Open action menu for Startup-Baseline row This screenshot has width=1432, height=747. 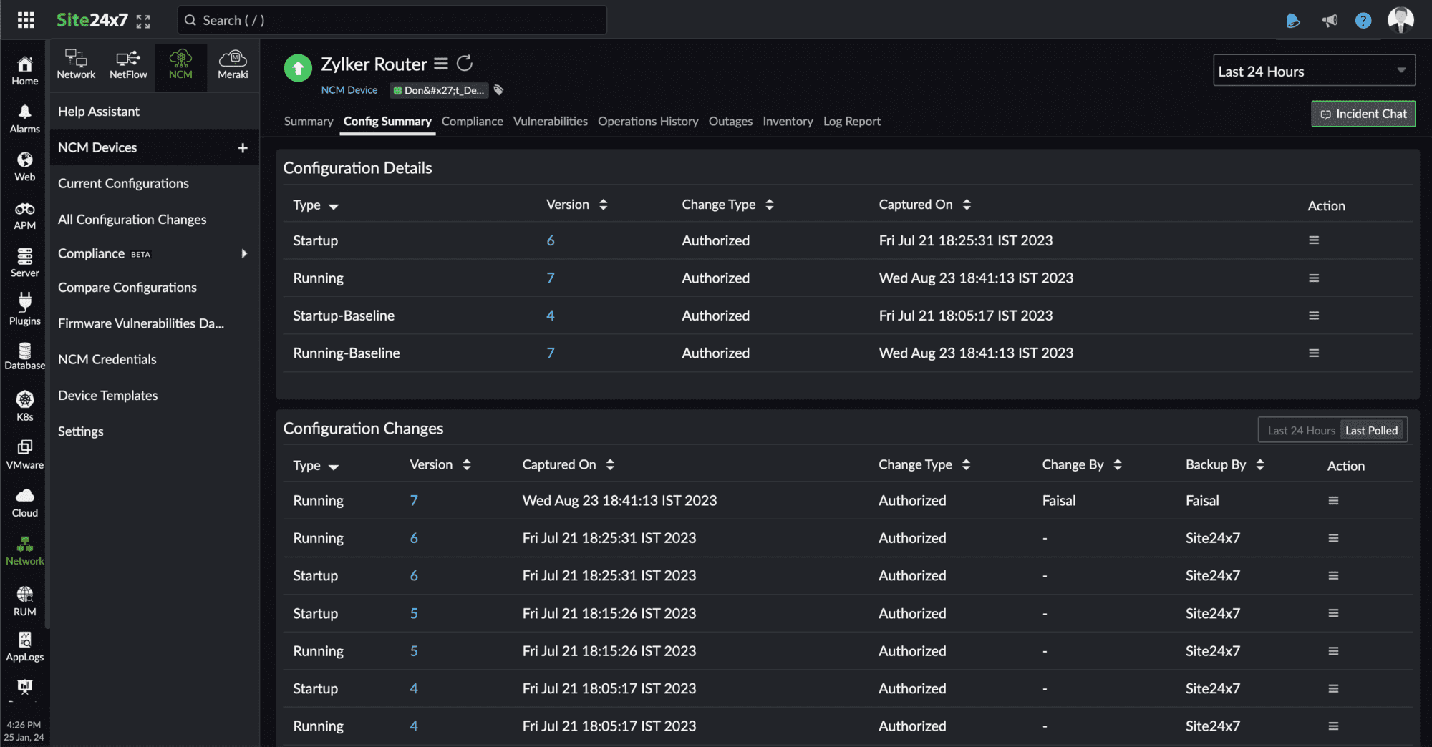tap(1314, 316)
